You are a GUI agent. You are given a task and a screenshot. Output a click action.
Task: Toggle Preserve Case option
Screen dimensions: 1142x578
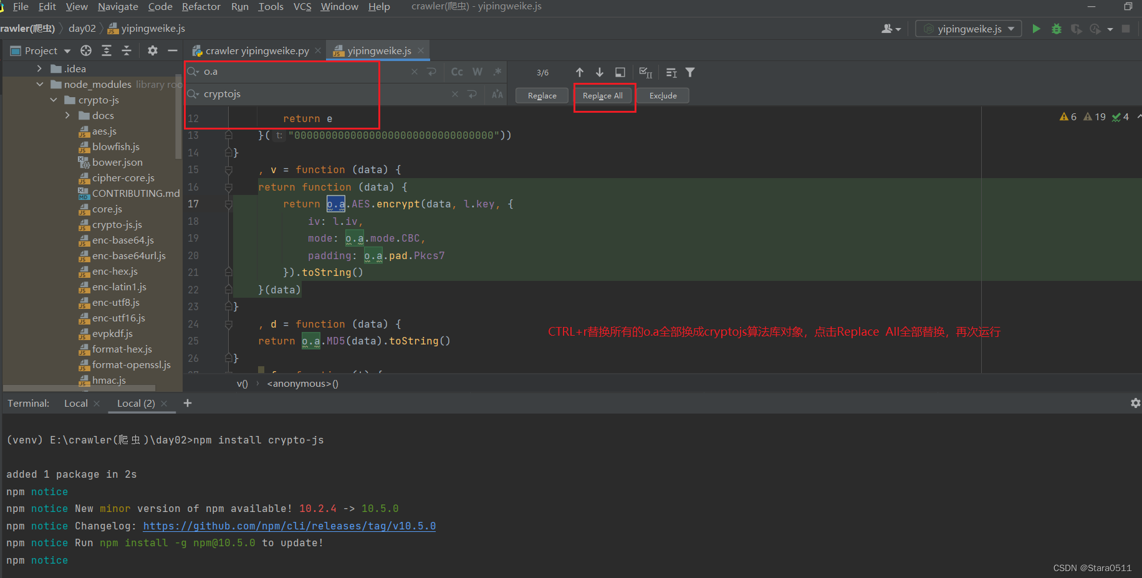coord(497,94)
